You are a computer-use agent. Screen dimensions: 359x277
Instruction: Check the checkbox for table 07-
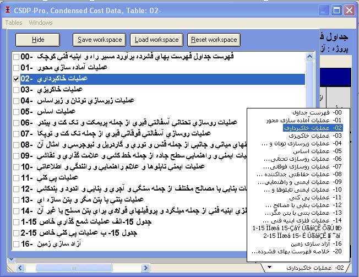tap(17, 134)
